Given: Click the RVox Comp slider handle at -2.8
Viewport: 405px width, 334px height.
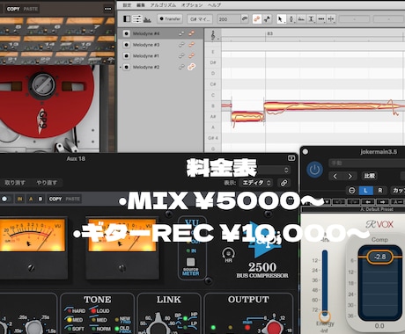Looking at the screenshot, I should tap(380, 257).
